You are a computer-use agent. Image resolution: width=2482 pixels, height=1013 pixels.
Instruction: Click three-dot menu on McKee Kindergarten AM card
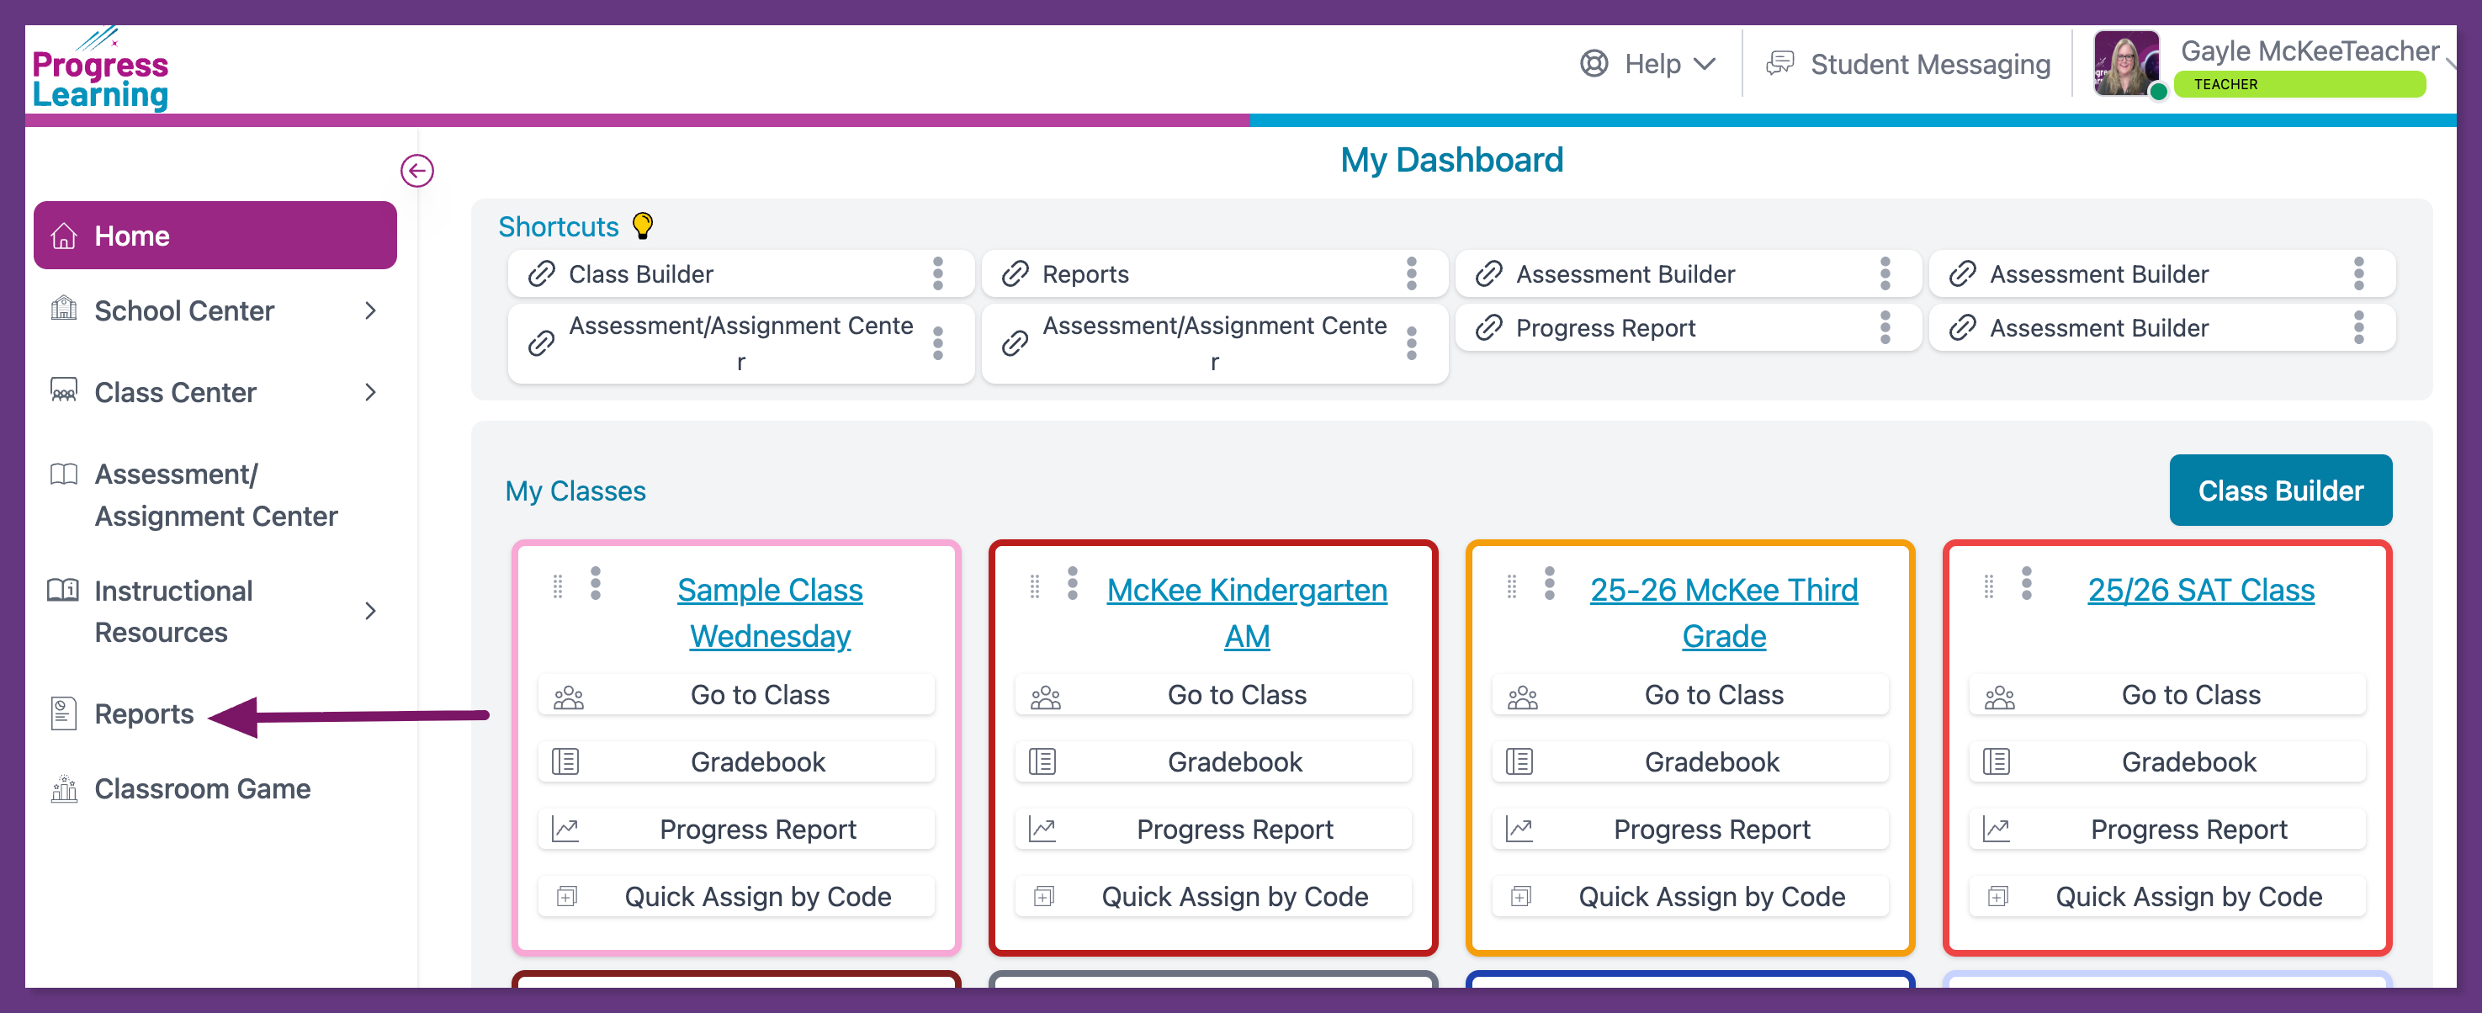(x=1073, y=583)
